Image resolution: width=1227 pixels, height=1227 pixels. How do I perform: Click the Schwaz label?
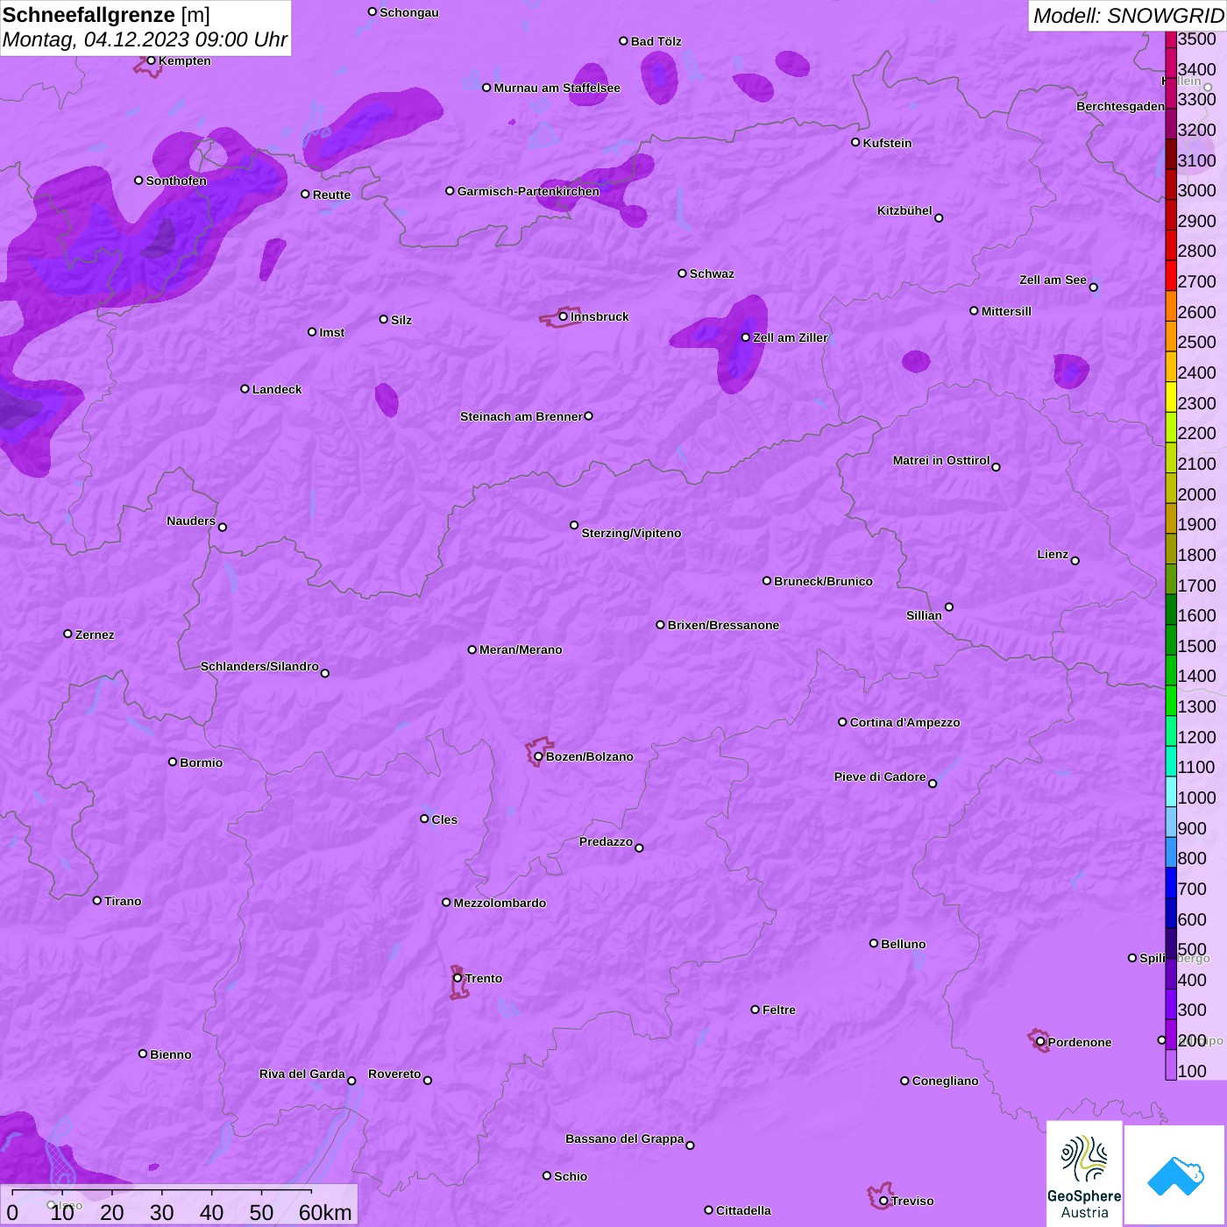[x=712, y=273]
